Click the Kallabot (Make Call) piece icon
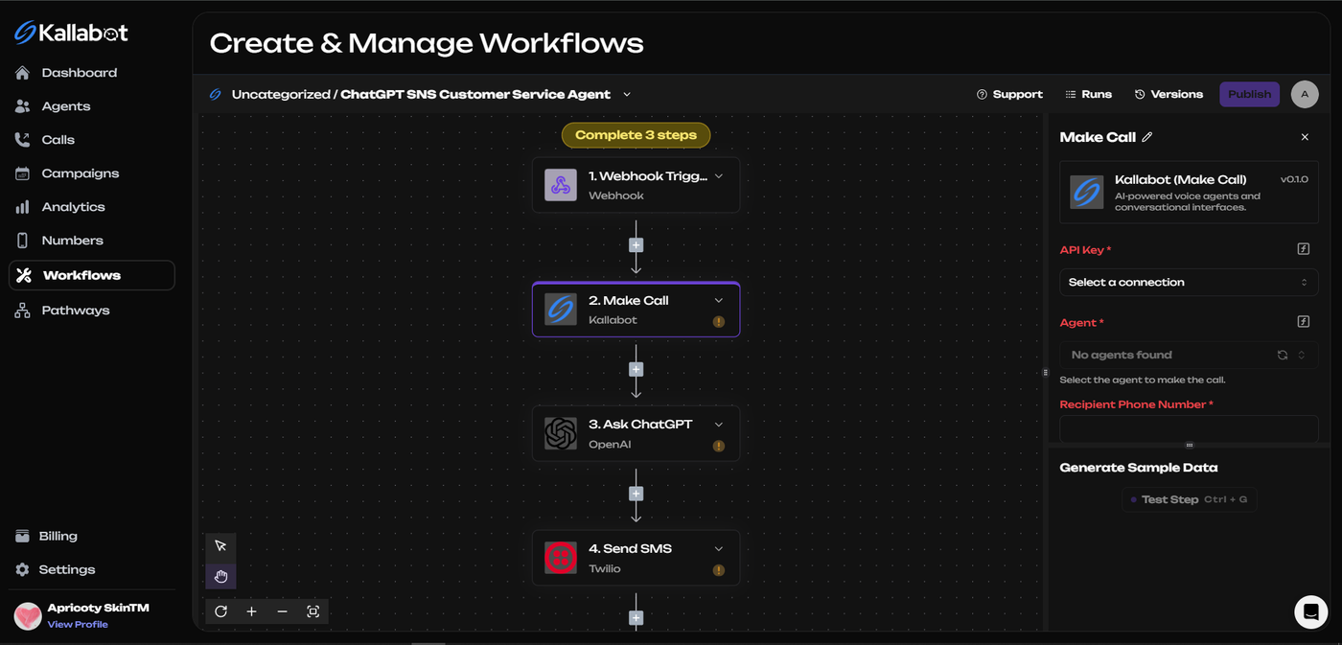This screenshot has height=645, width=1342. tap(1086, 192)
